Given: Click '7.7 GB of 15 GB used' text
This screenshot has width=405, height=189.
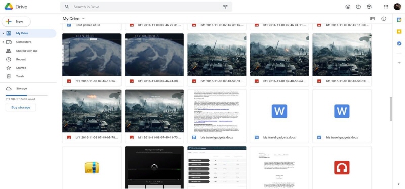Looking at the screenshot, I should click(20, 99).
